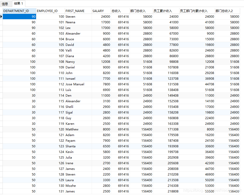The width and height of the screenshot is (244, 195).
Task: Select salary cell 12008
Action: click(x=101, y=61)
